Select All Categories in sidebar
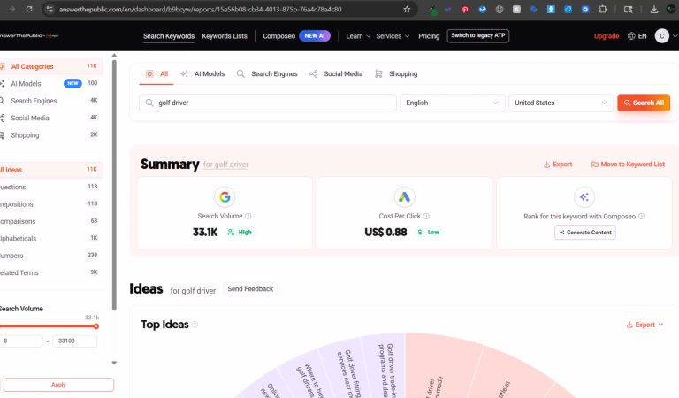679x398 pixels. [x=50, y=66]
